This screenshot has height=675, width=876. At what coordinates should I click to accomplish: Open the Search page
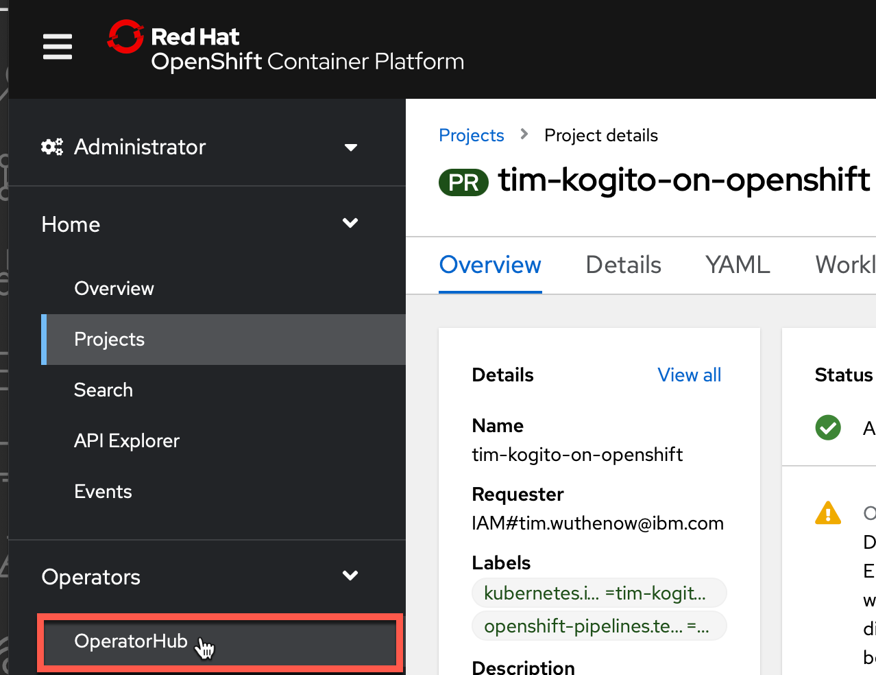pyautogui.click(x=104, y=390)
